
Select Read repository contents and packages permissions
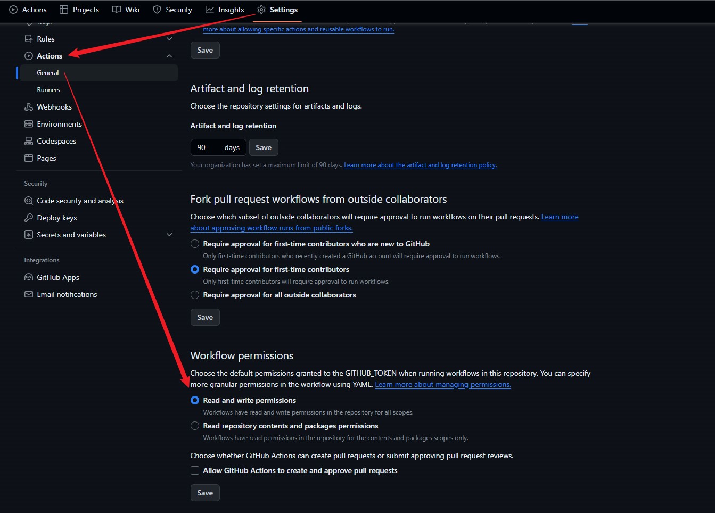click(x=195, y=426)
